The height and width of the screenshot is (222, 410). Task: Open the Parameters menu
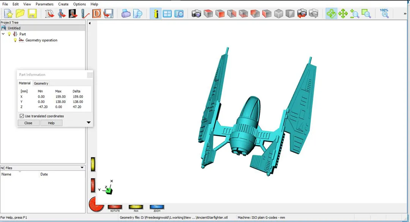coord(44,4)
